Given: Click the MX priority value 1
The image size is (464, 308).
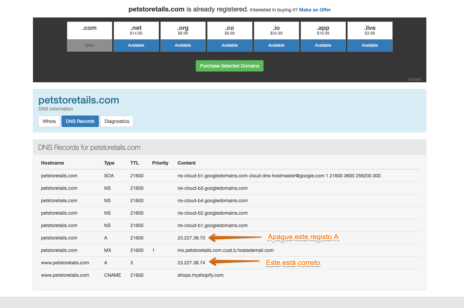Looking at the screenshot, I should 153,250.
